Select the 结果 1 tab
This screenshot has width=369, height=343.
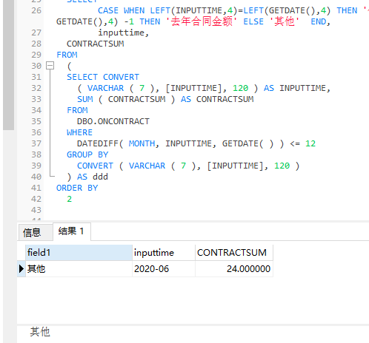click(x=72, y=231)
